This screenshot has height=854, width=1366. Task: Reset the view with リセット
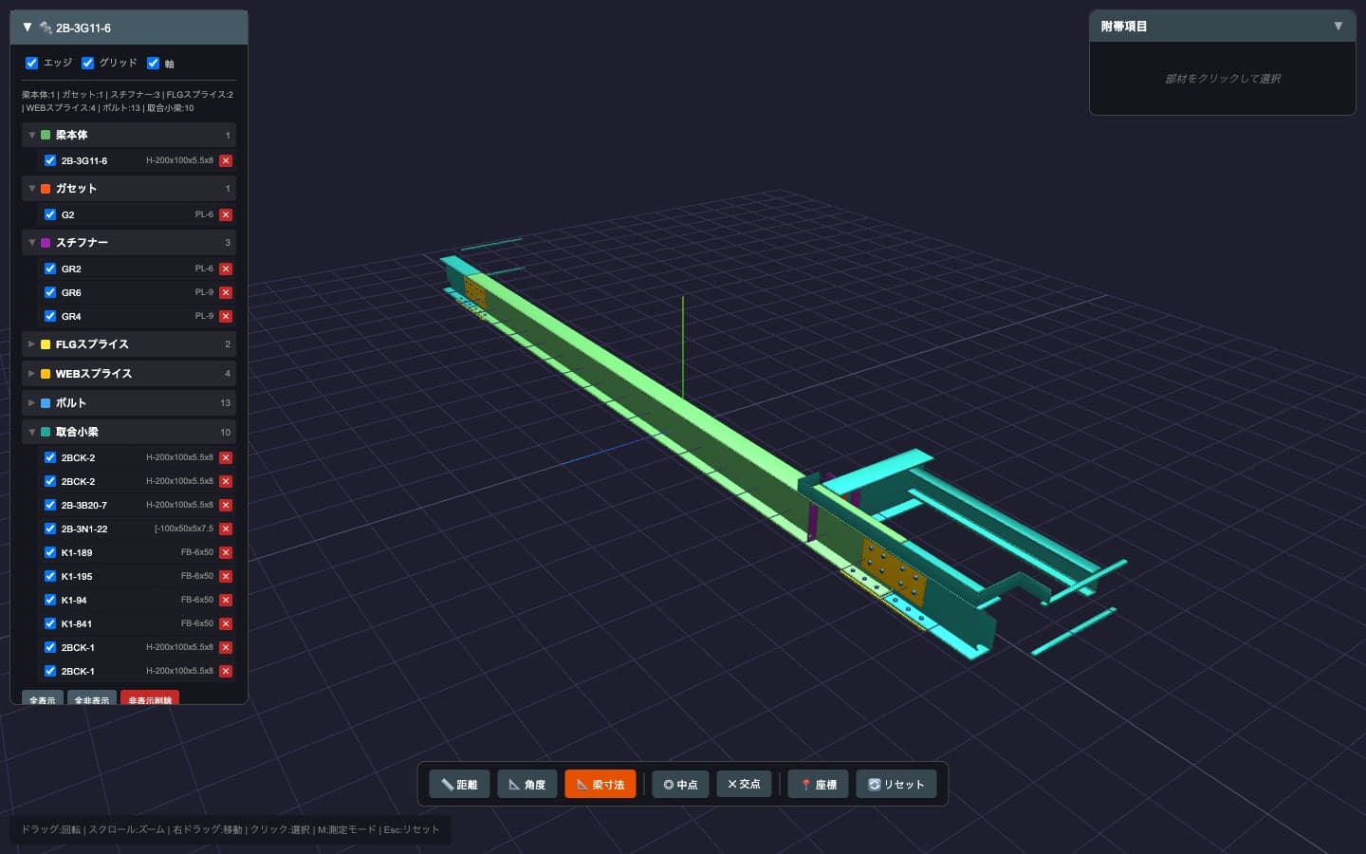pyautogui.click(x=896, y=784)
